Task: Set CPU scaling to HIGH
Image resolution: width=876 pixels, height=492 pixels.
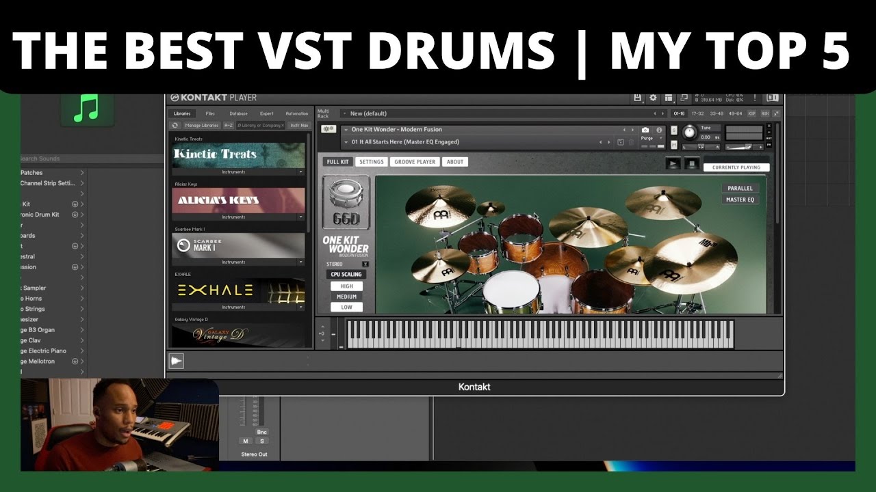Action: pos(347,286)
